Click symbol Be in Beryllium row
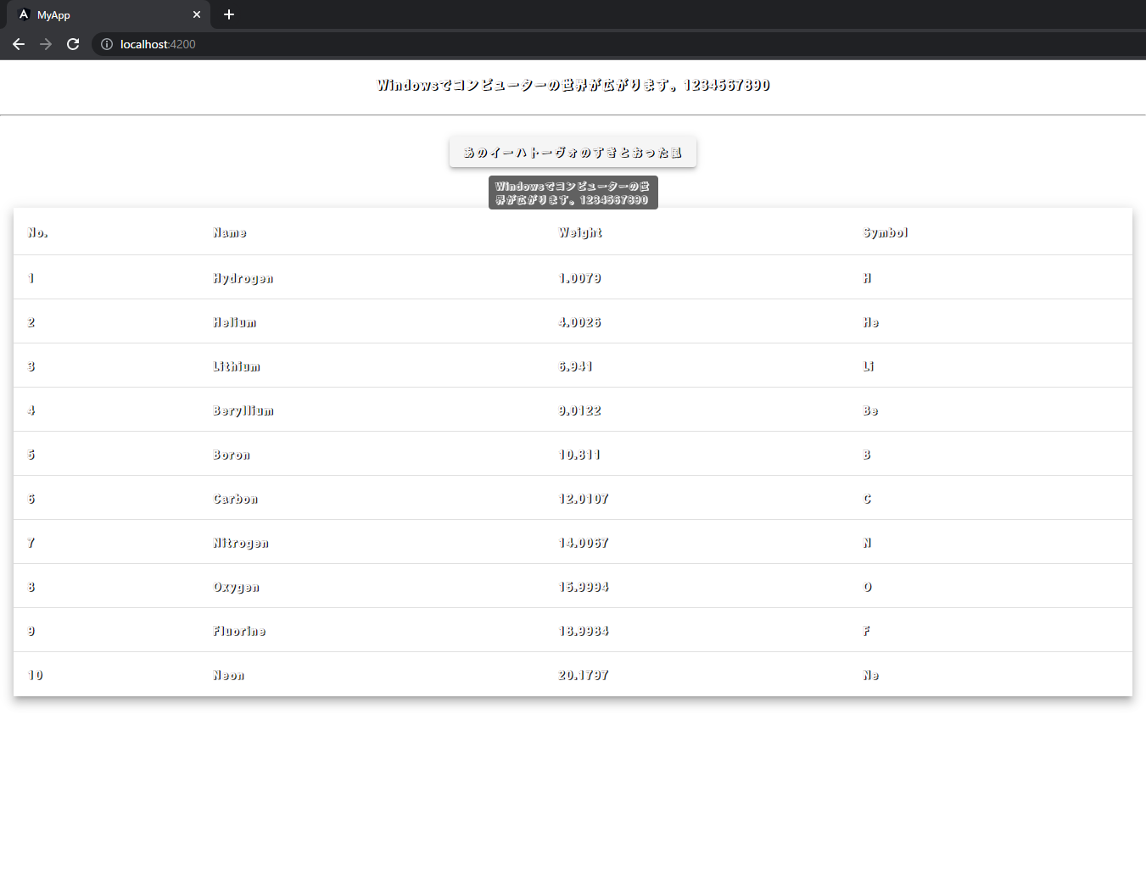 pyautogui.click(x=871, y=410)
